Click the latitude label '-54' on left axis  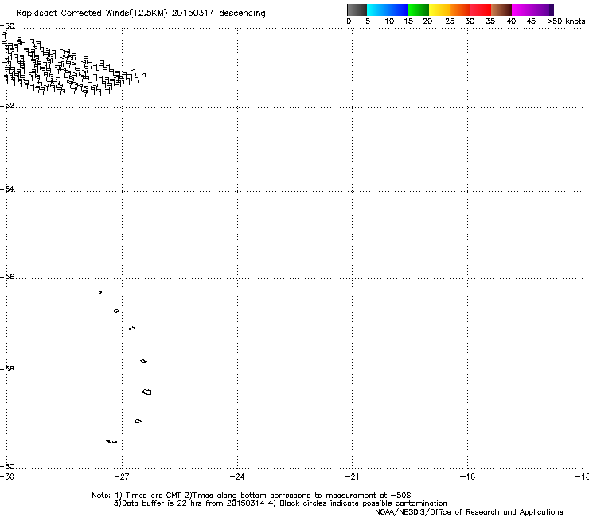pos(7,189)
